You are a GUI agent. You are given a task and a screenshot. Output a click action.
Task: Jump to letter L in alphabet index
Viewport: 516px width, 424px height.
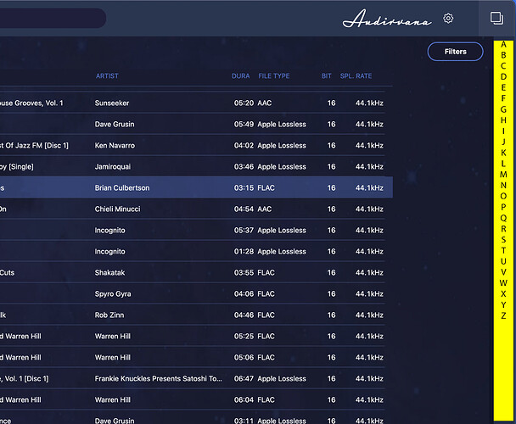503,164
